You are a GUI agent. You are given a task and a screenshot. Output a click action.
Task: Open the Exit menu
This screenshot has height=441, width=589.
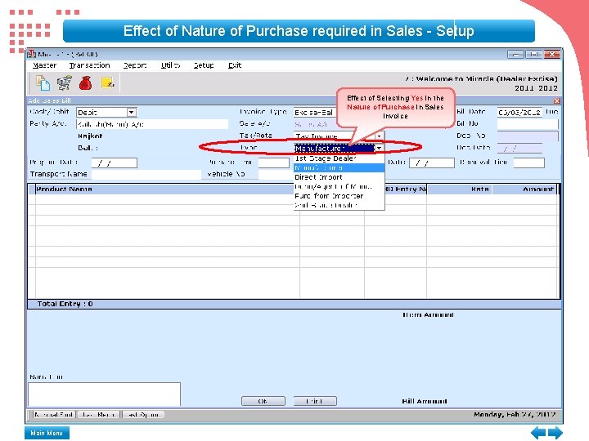point(235,65)
